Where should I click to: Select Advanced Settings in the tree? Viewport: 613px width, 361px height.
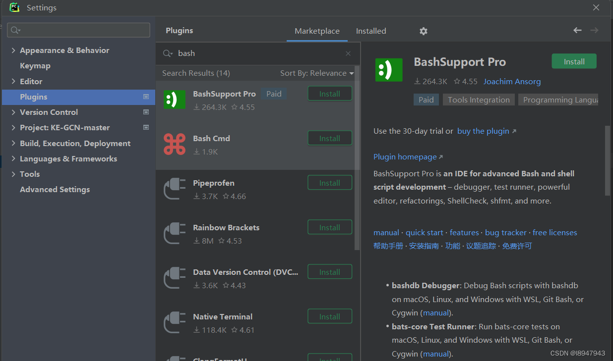[x=55, y=190]
